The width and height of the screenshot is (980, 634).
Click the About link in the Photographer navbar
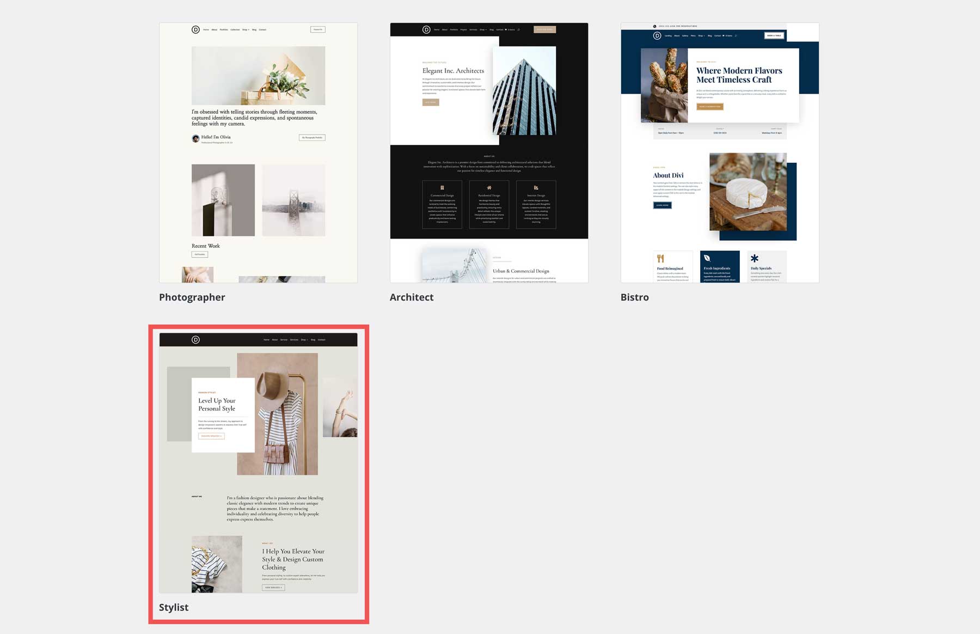[x=215, y=29]
